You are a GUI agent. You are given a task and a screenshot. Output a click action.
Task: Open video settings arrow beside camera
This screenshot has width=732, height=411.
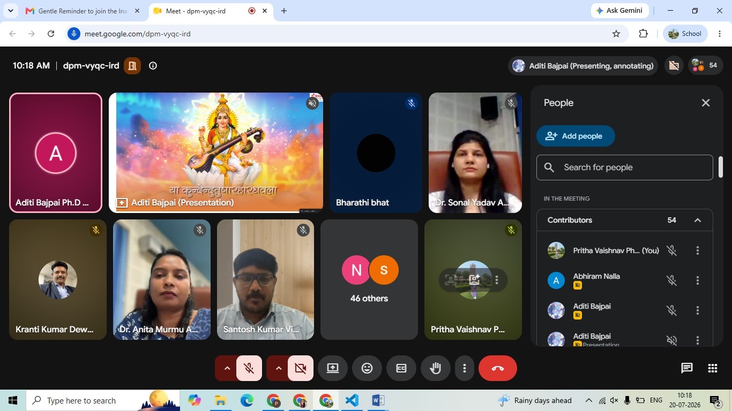(x=278, y=368)
